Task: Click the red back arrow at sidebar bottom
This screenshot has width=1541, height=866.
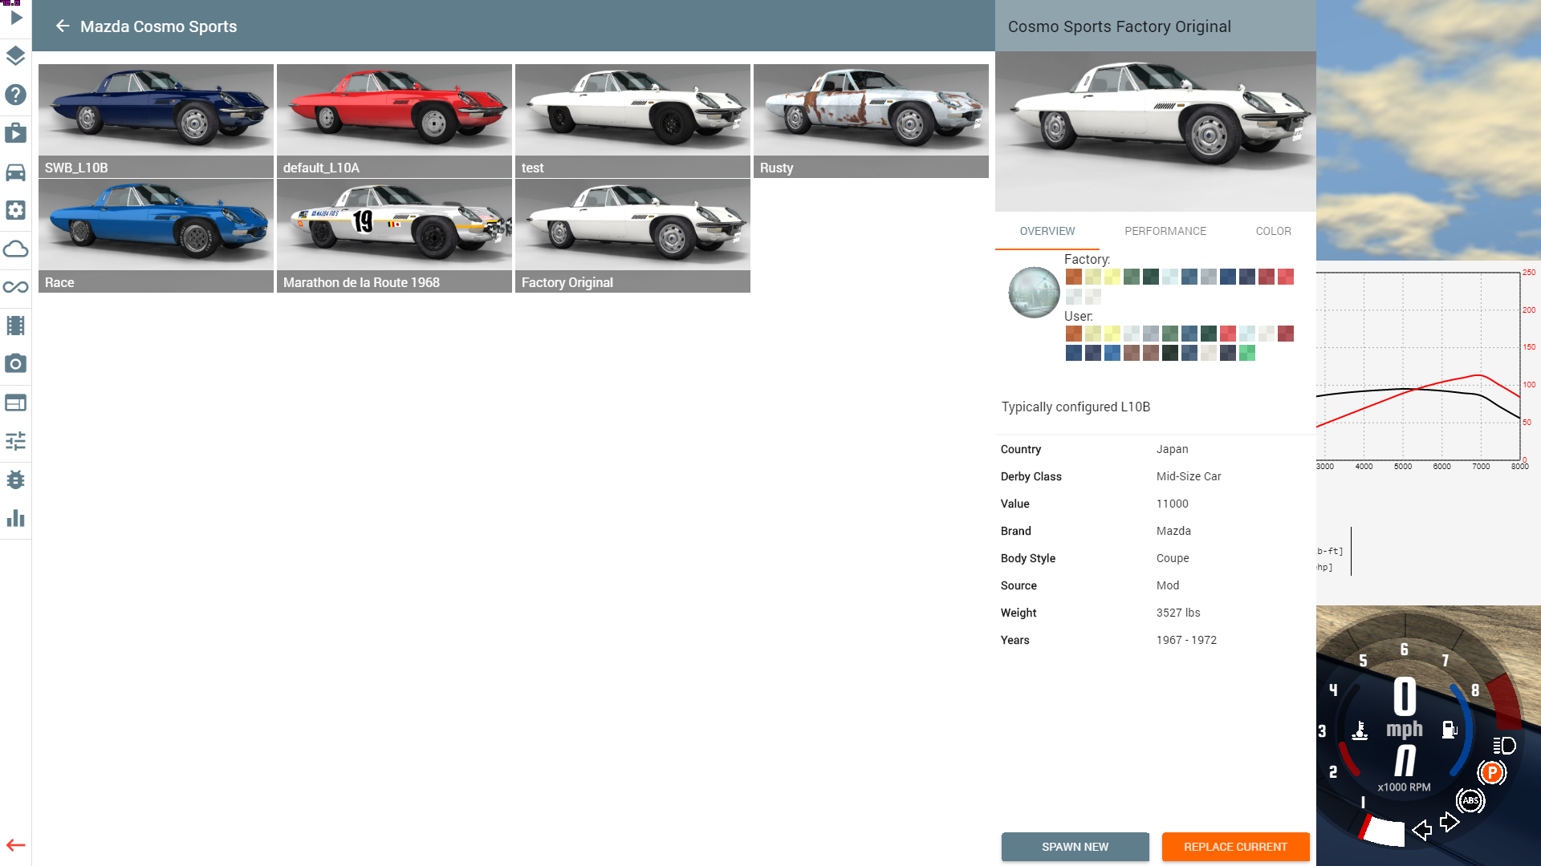Action: [16, 845]
